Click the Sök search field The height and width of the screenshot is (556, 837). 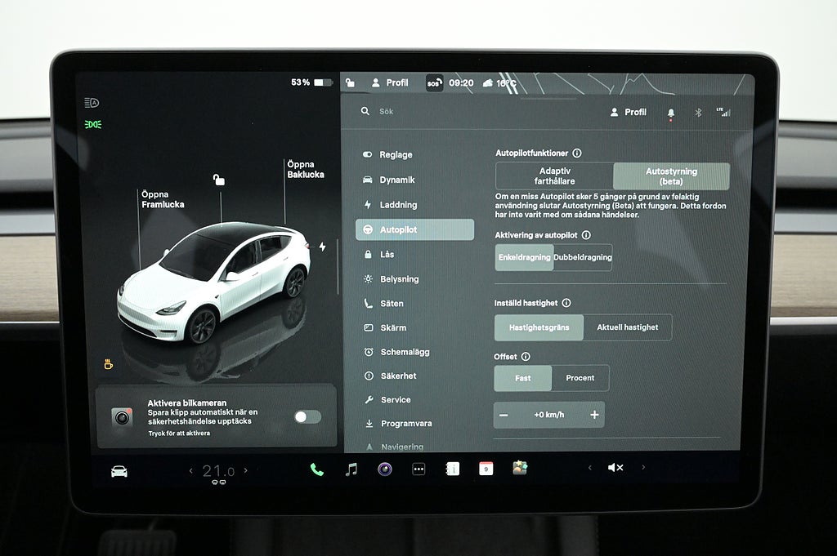[x=474, y=112]
